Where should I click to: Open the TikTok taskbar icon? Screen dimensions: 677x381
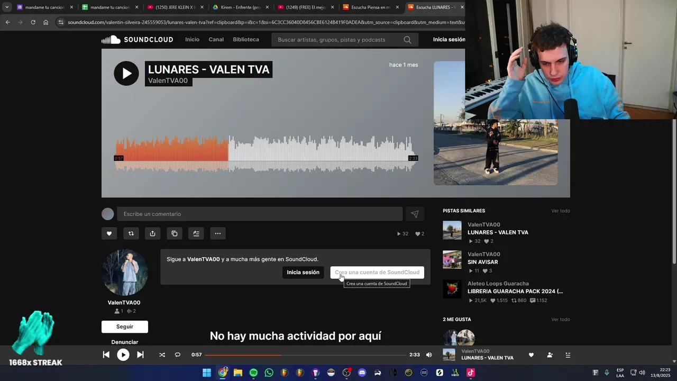coord(470,373)
